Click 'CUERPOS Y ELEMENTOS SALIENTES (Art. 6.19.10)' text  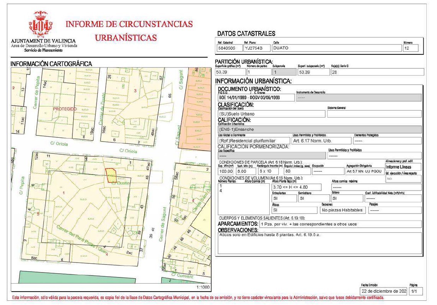click(x=262, y=218)
